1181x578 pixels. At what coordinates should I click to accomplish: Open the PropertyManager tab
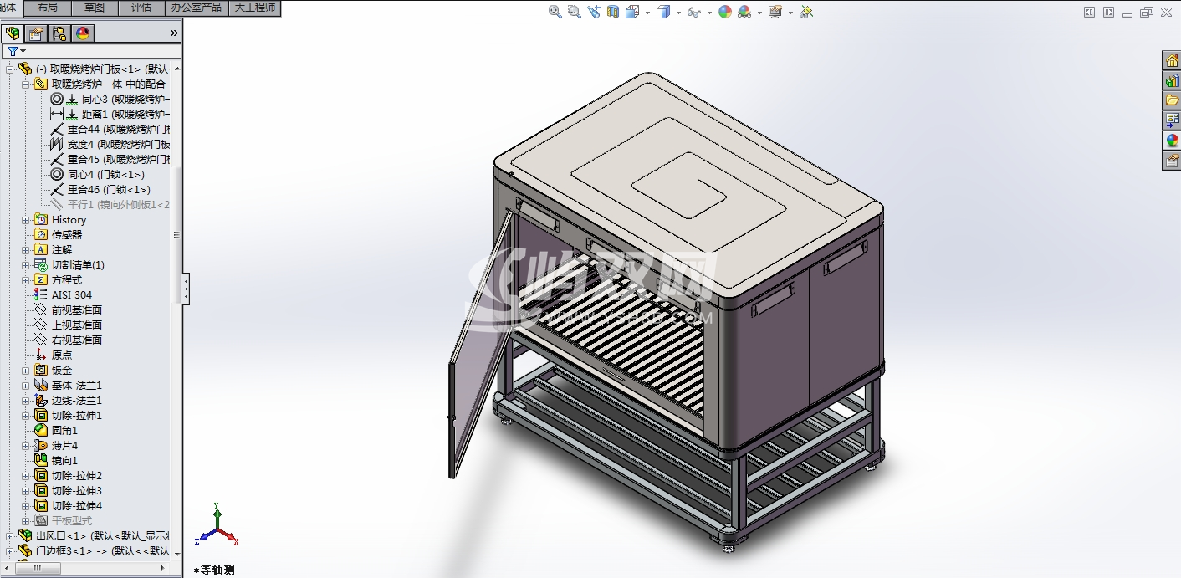point(36,33)
